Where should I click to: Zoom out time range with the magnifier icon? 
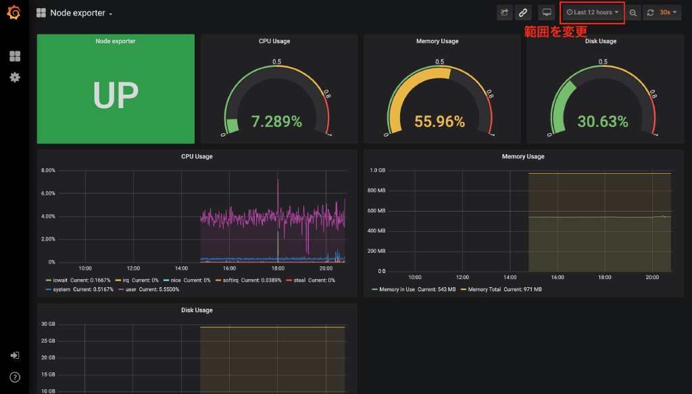coord(633,12)
